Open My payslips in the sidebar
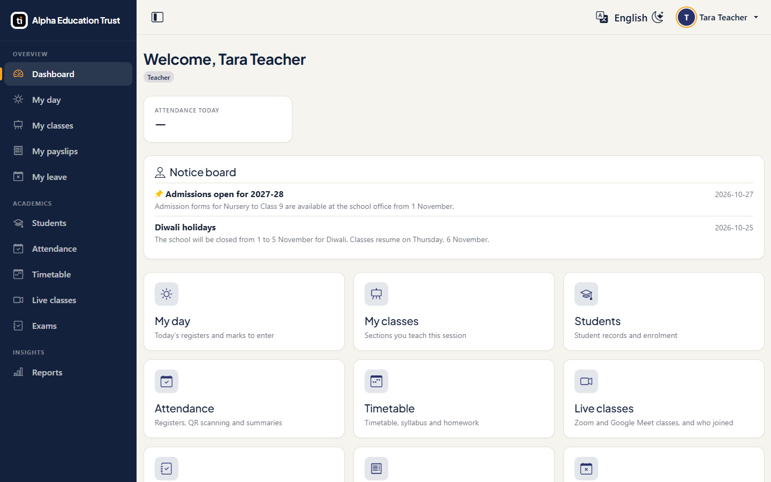This screenshot has width=771, height=482. click(x=69, y=151)
